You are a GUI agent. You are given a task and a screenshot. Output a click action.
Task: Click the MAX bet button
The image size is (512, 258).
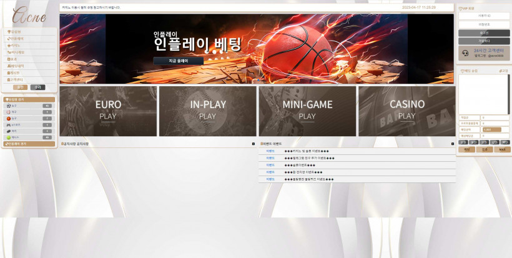[x=502, y=149]
